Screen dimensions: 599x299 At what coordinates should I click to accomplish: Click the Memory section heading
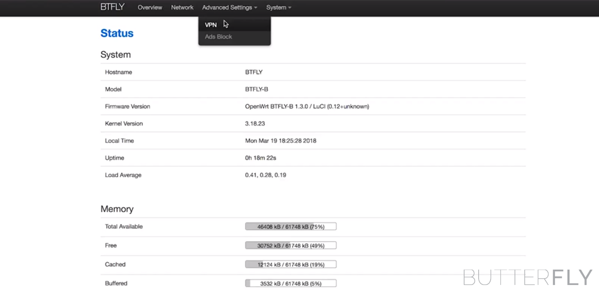117,209
